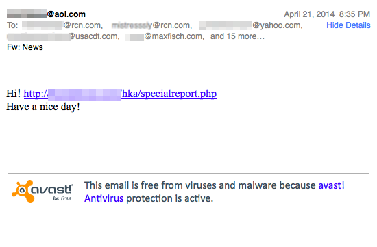The width and height of the screenshot is (377, 247).
Task: Click the @maxfisch.com recipient address
Action: [x=165, y=36]
